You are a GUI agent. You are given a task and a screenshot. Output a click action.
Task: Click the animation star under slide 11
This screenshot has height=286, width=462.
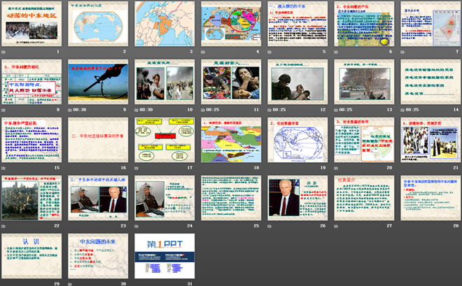pos(203,110)
